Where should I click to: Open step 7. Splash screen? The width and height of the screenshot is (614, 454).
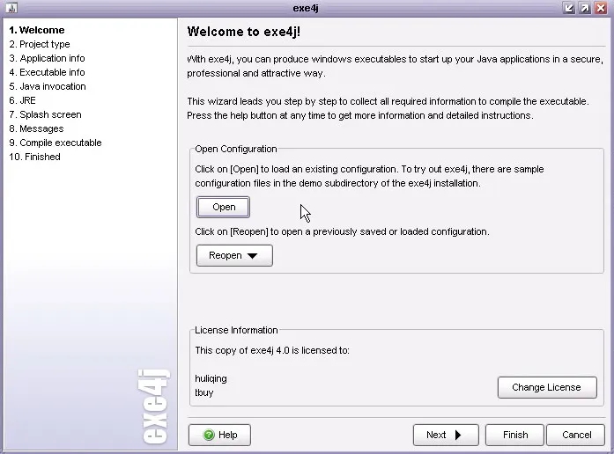[46, 114]
